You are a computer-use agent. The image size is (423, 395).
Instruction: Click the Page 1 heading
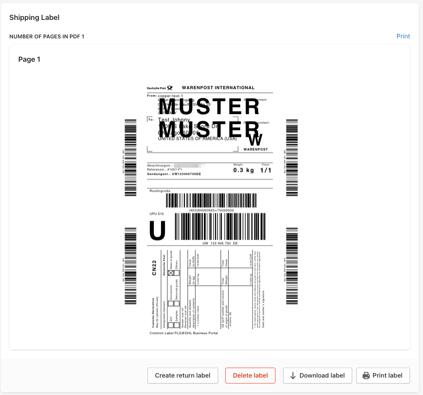[29, 59]
